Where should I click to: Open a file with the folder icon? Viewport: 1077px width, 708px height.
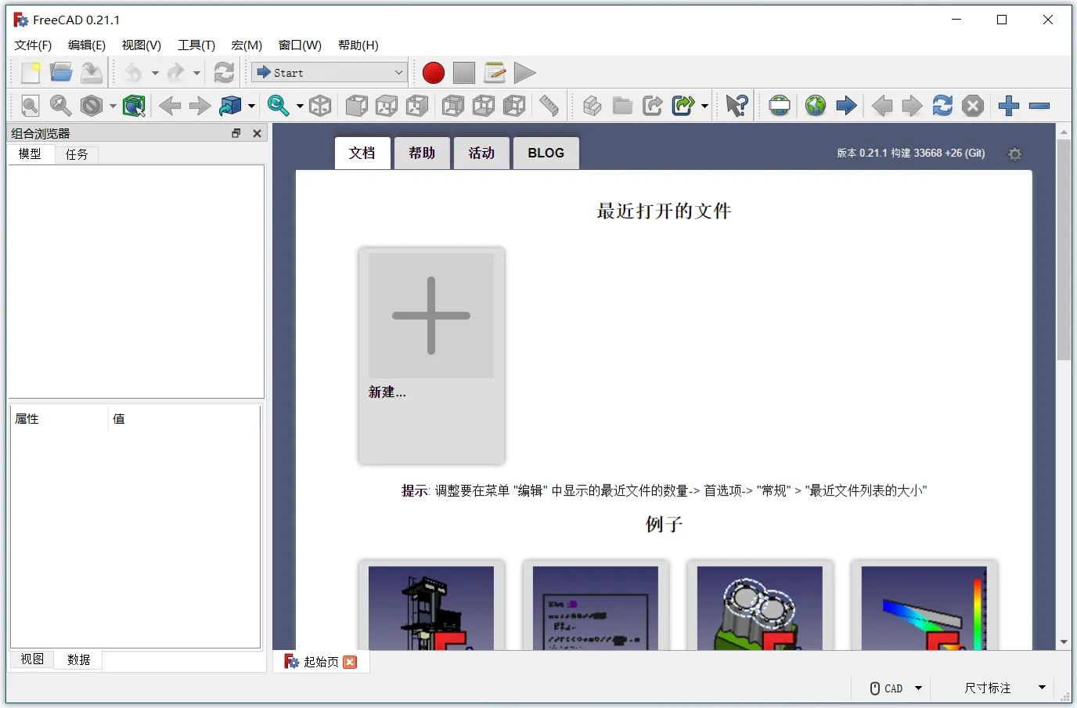(x=61, y=73)
